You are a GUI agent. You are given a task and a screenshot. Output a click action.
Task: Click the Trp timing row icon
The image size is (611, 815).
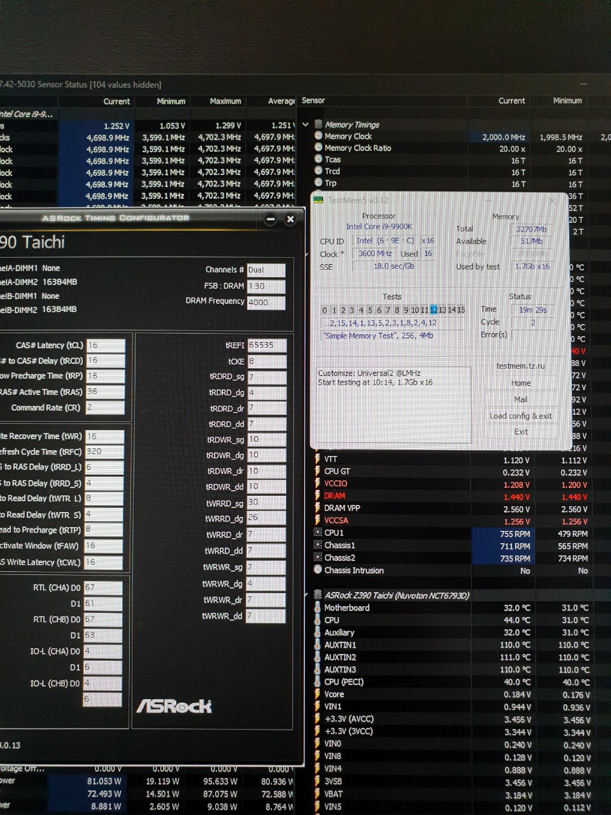pos(318,183)
